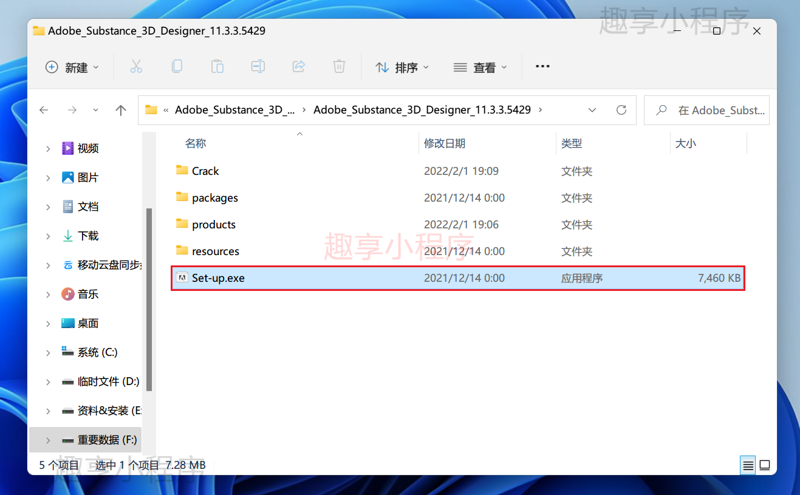The height and width of the screenshot is (495, 800).
Task: Click the navigation pane scrollbar
Action: 149,299
